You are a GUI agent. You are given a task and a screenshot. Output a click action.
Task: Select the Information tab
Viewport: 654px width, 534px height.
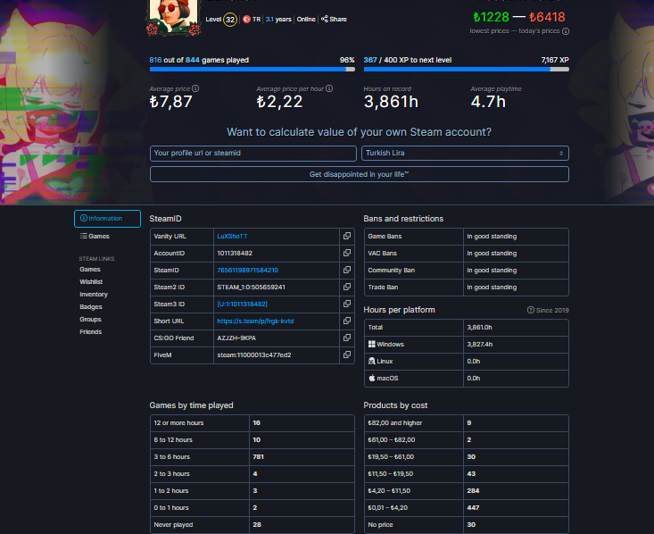(x=107, y=219)
